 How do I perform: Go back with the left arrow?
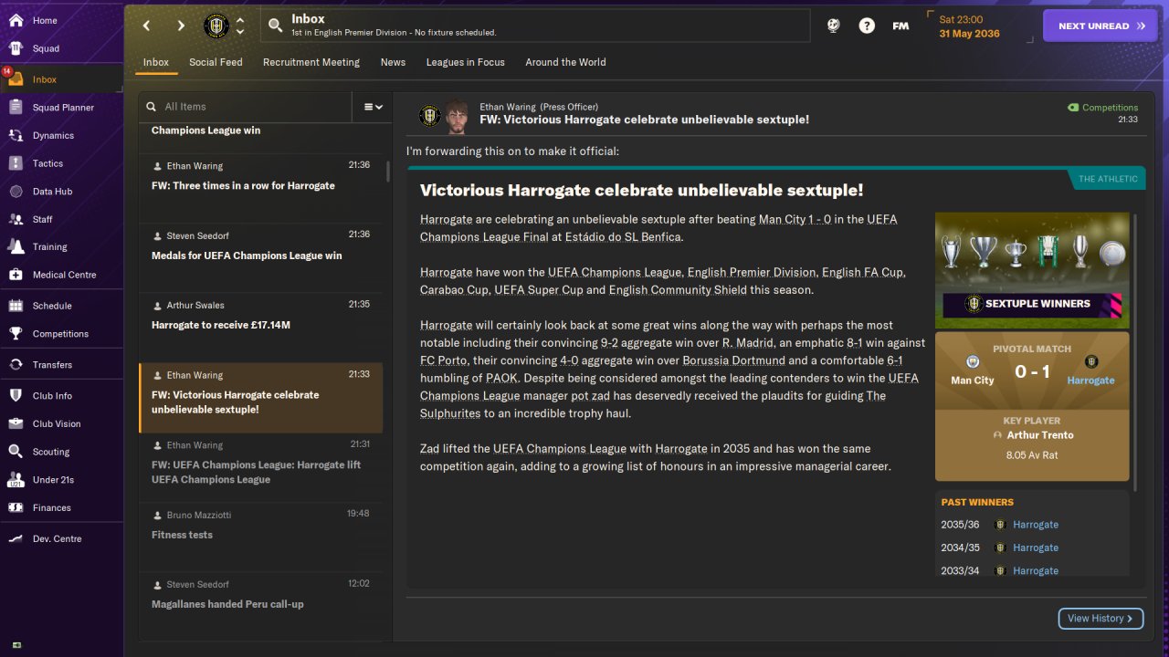(x=146, y=26)
